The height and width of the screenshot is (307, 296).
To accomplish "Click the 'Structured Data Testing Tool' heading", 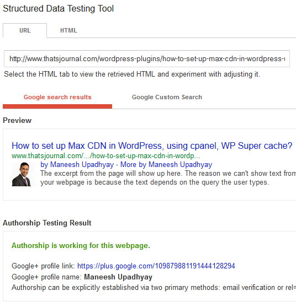I will [58, 9].
